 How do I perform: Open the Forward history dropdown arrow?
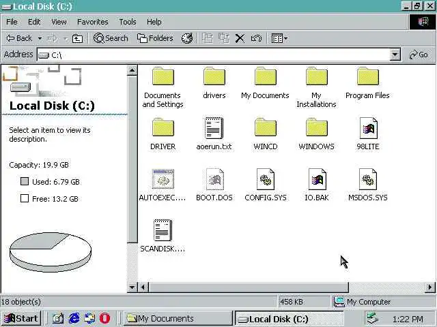click(66, 38)
